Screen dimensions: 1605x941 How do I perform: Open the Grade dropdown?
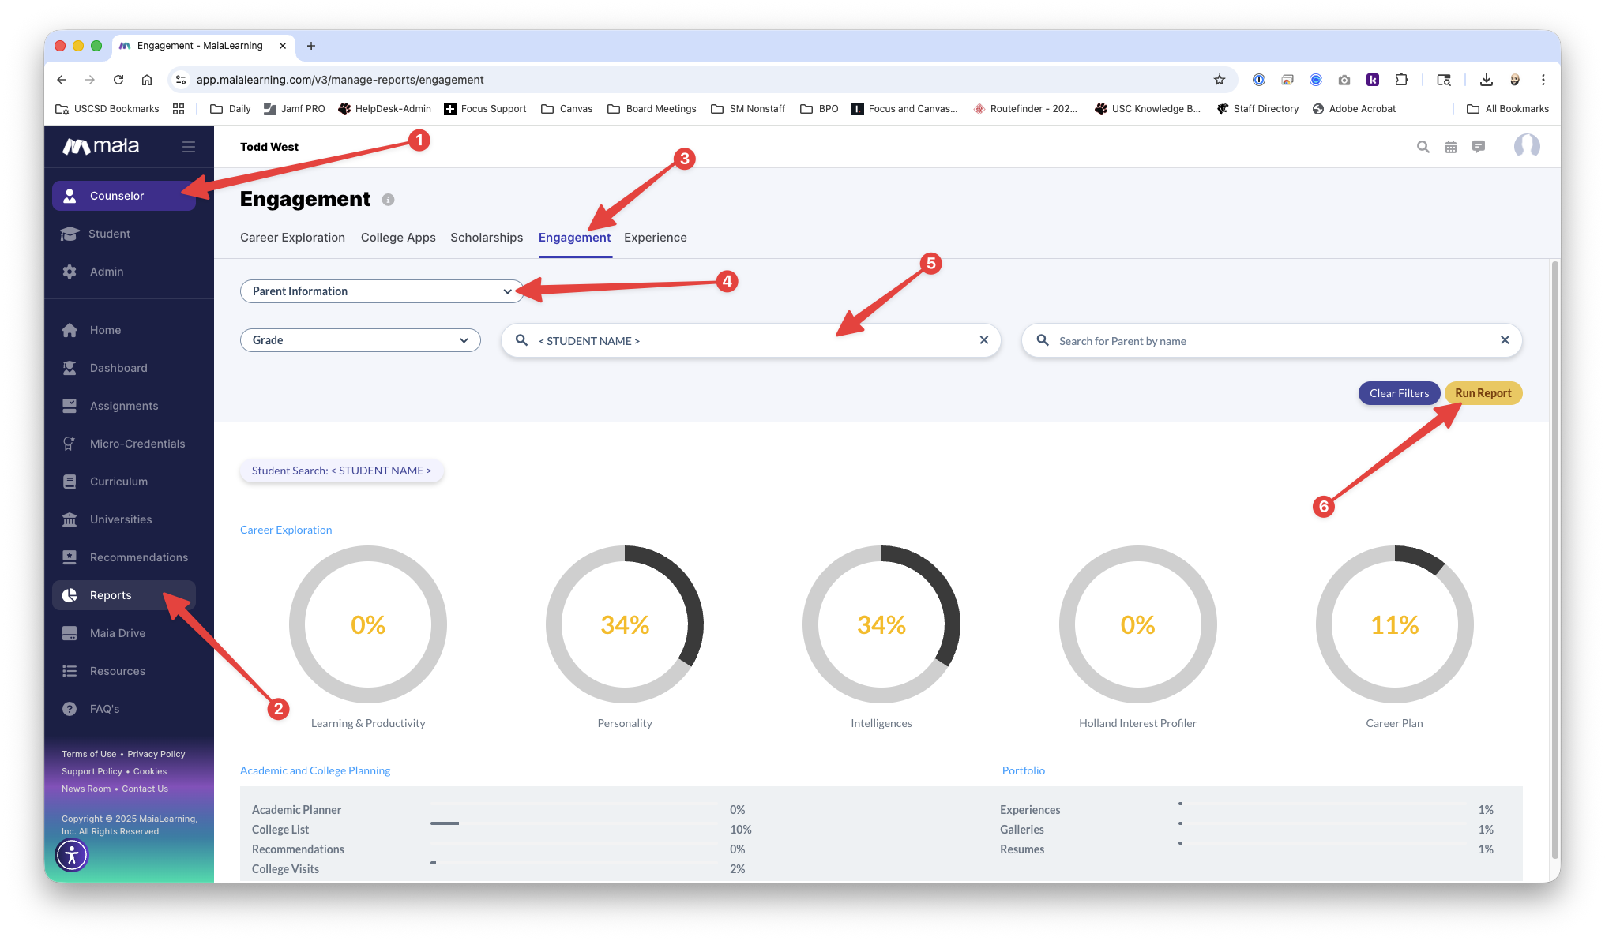360,340
